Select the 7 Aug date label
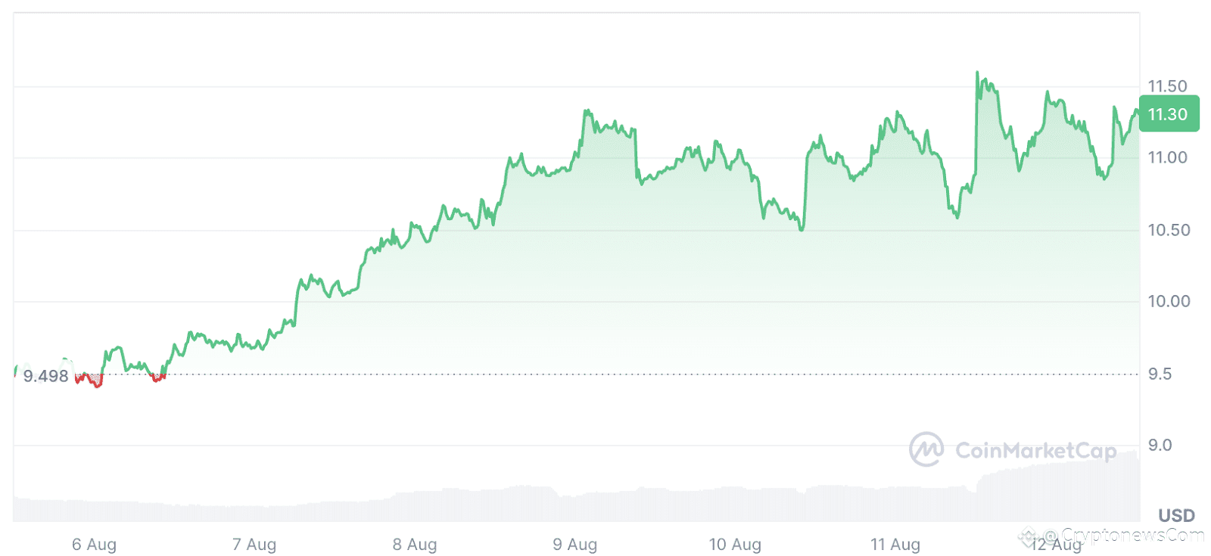 click(x=254, y=544)
